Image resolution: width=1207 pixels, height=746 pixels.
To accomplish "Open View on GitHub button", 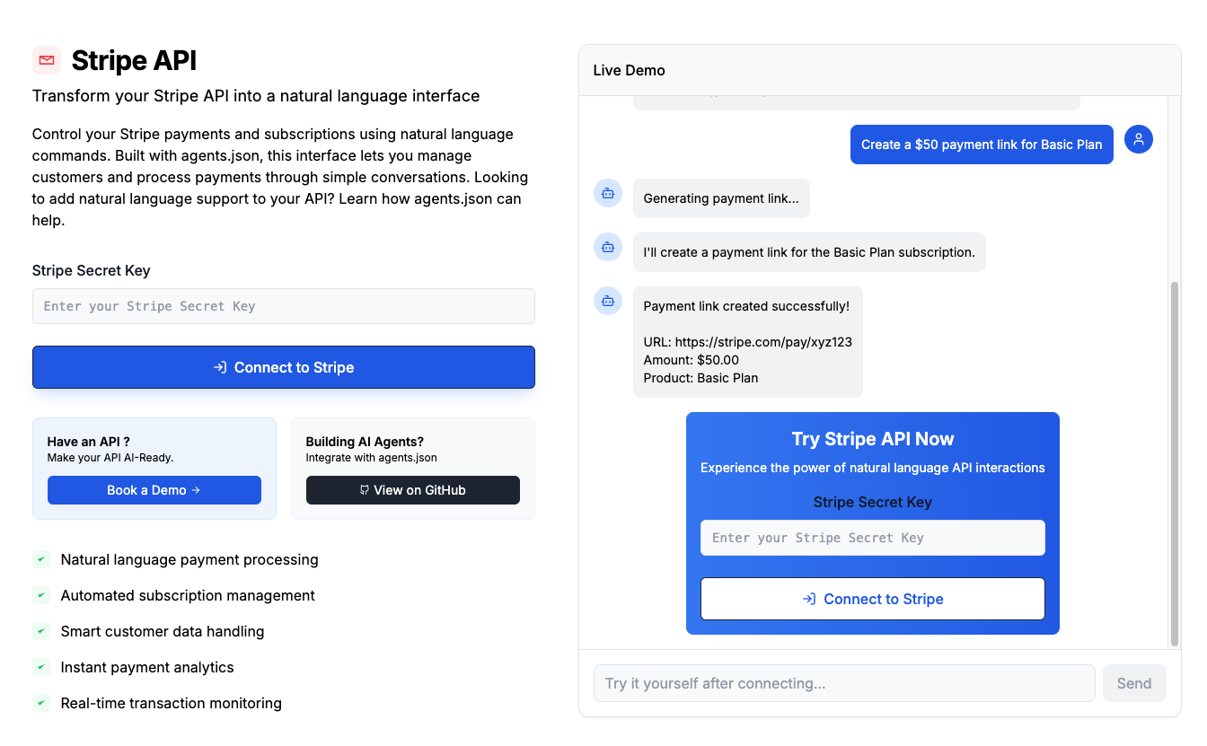I will [412, 490].
